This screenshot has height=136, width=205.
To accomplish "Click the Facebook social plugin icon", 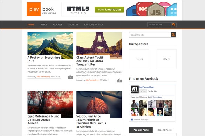I will tap(132, 120).
